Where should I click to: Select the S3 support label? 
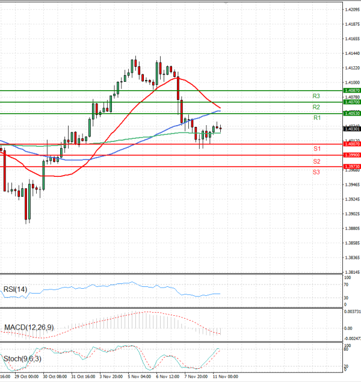(316, 172)
